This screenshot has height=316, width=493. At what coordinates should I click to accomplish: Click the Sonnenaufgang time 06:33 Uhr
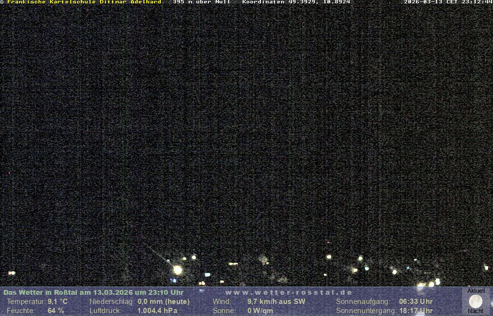click(x=415, y=302)
